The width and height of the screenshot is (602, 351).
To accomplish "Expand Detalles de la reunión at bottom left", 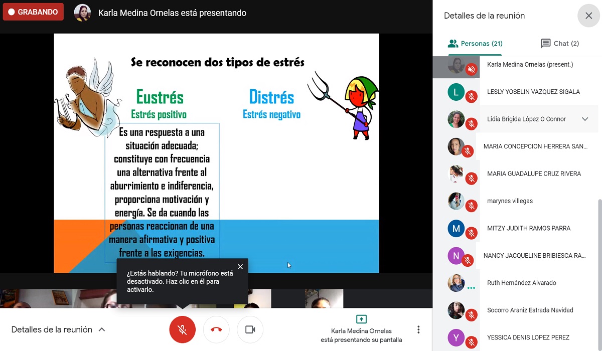I will 58,329.
